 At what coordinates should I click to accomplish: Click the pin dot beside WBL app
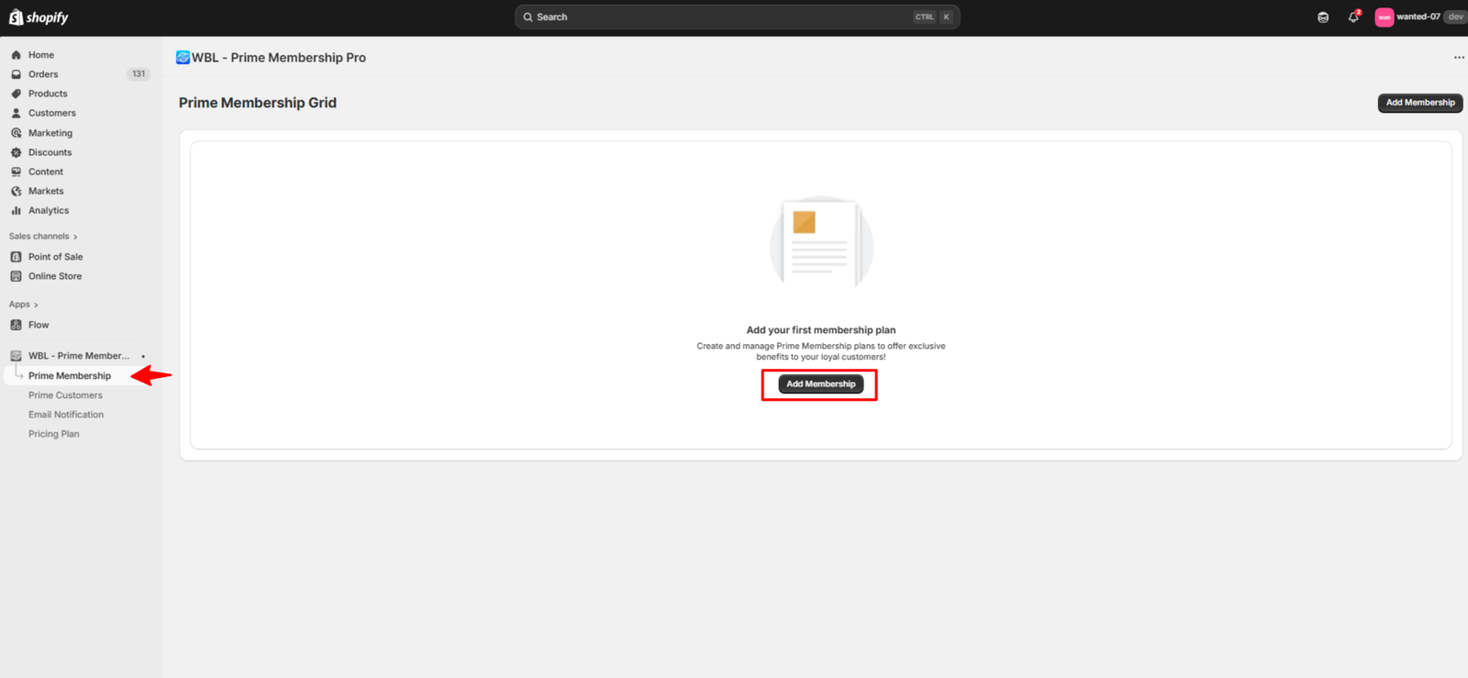[143, 356]
